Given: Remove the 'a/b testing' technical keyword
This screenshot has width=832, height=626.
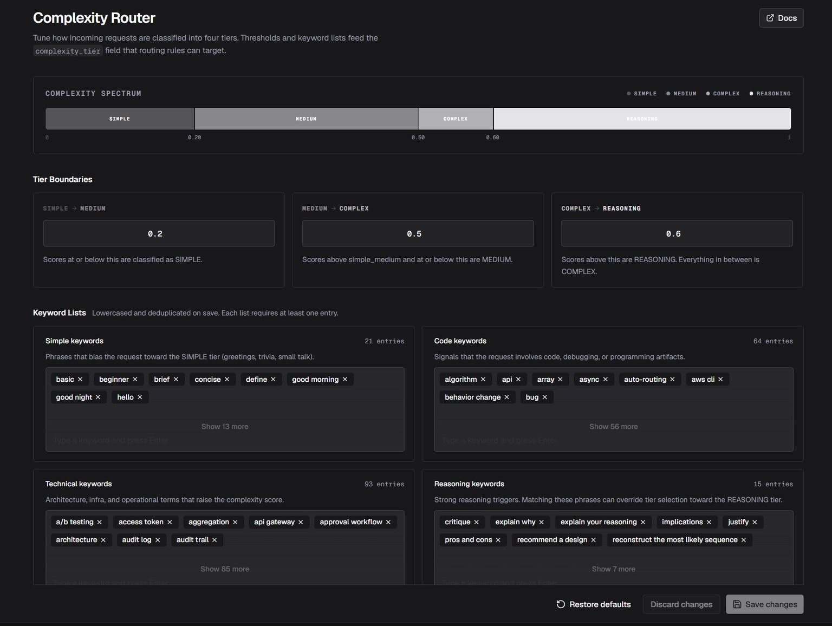Looking at the screenshot, I should (x=100, y=522).
